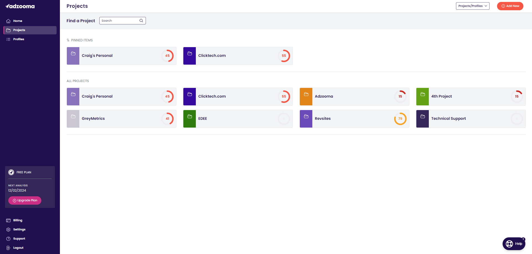532x254 pixels.
Task: Open pinned Clicktech.com project
Action: 238,56
